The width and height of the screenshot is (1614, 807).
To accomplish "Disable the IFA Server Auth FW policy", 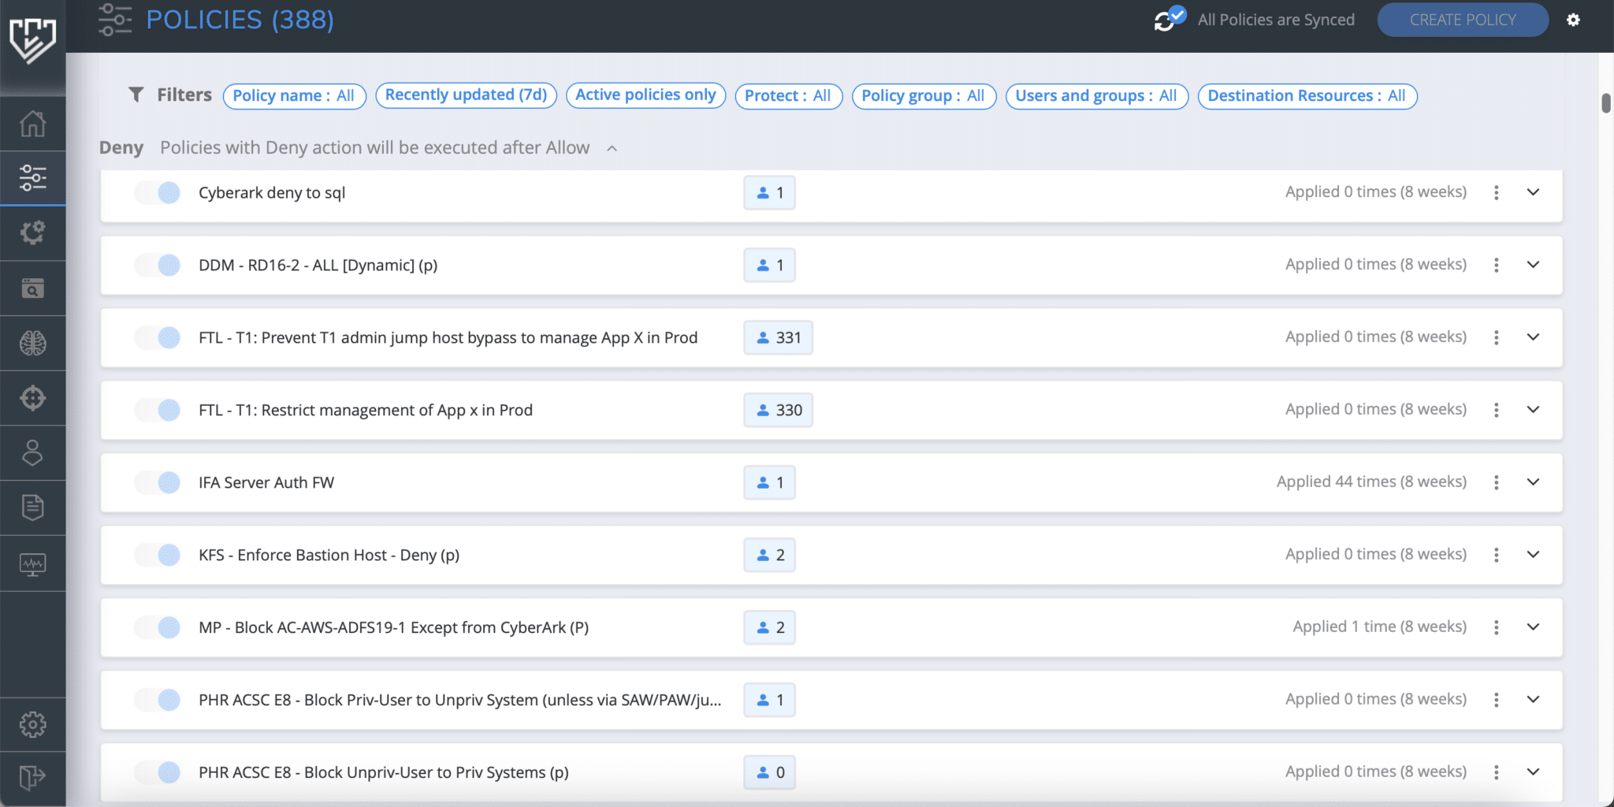I will 158,482.
